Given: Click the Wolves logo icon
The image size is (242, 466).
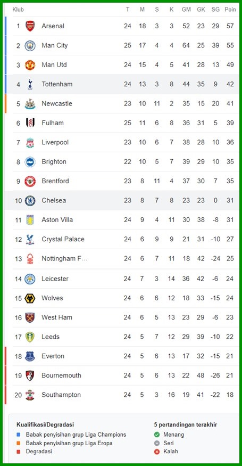Looking at the screenshot, I should [30, 298].
